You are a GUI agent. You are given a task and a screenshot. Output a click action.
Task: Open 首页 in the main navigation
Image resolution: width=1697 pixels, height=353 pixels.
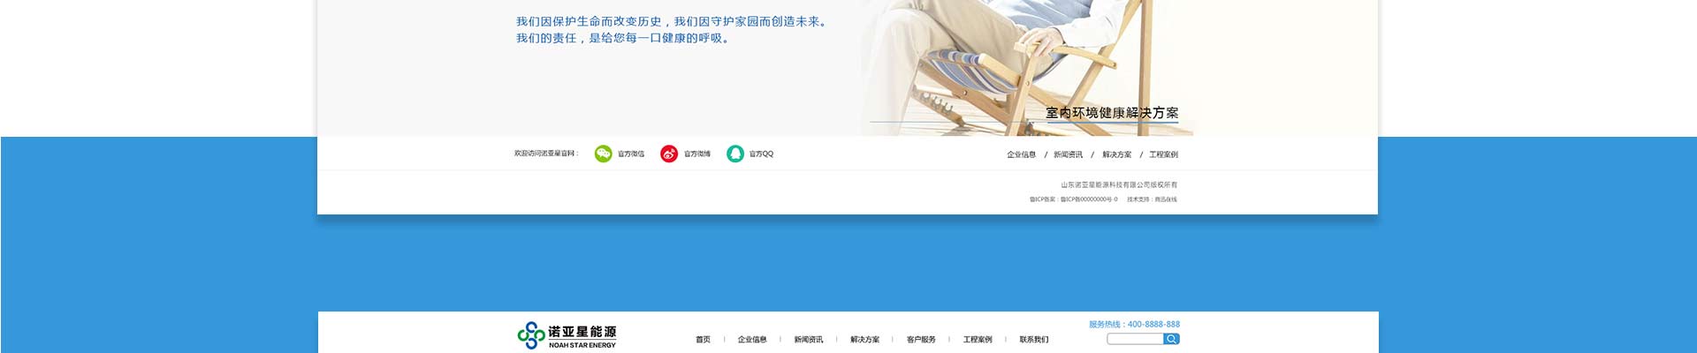click(x=703, y=340)
